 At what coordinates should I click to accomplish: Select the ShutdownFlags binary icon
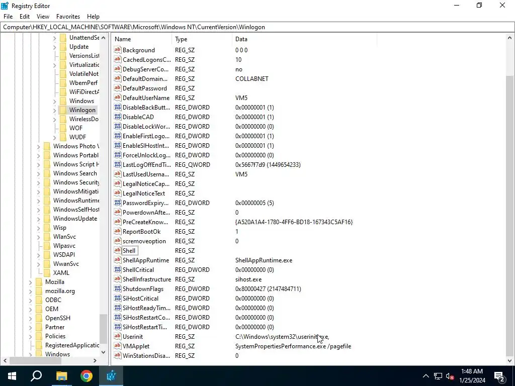coord(117,288)
